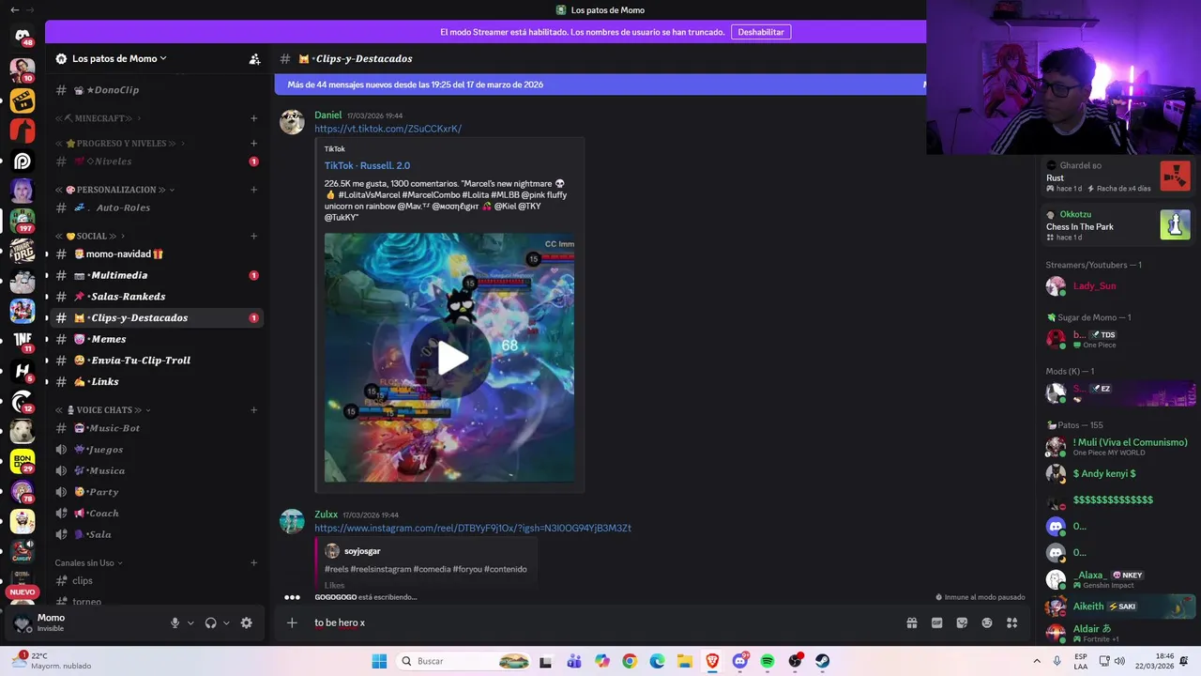Image resolution: width=1201 pixels, height=676 pixels.
Task: Open the DRG server icon
Action: pyautogui.click(x=23, y=251)
